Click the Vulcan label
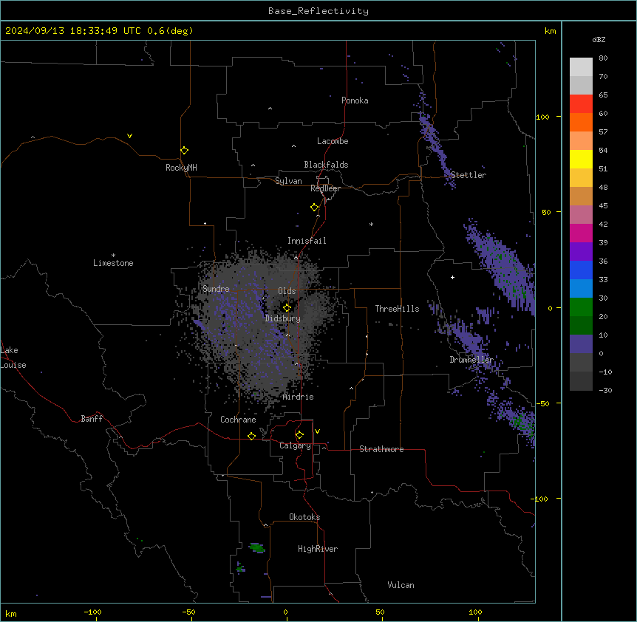637x622 pixels. (401, 585)
